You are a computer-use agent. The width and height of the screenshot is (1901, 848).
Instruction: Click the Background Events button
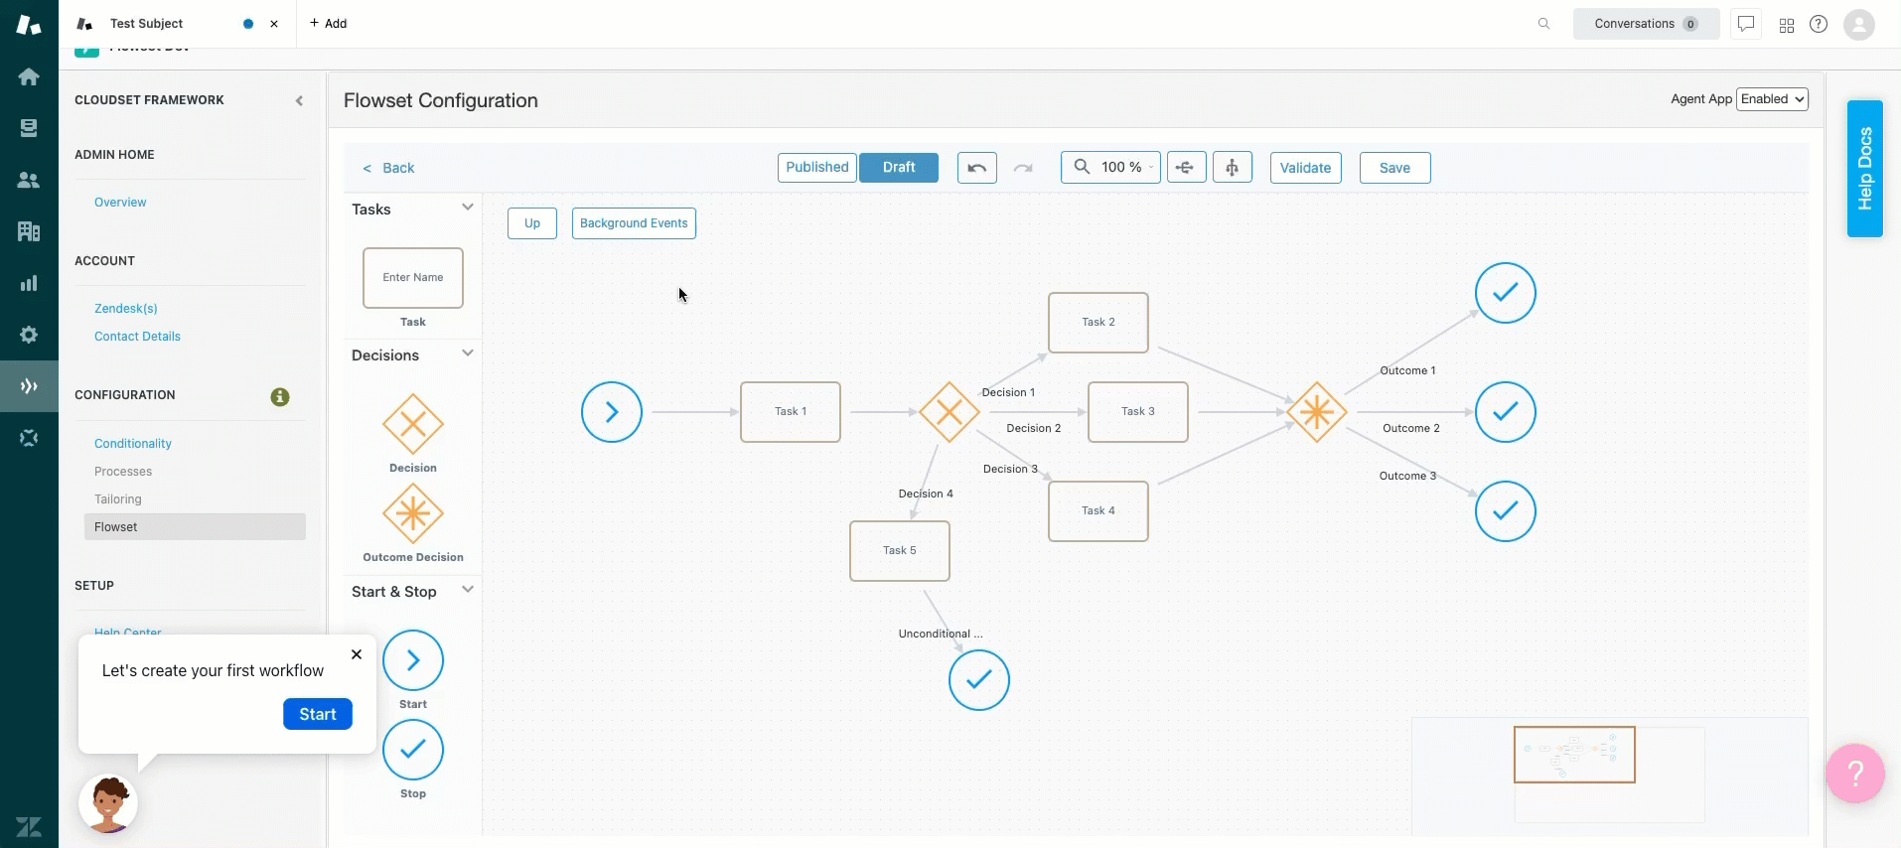pyautogui.click(x=634, y=223)
